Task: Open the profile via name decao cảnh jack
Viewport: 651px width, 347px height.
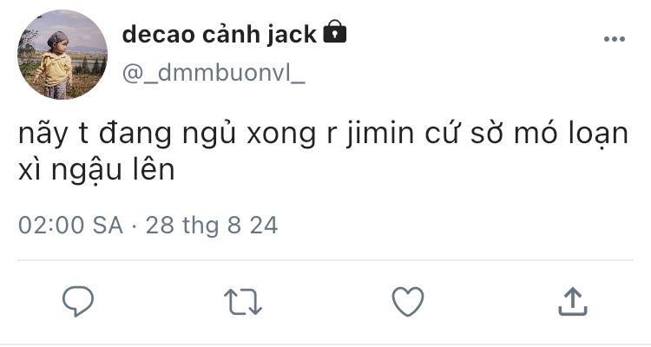Action: coord(220,34)
